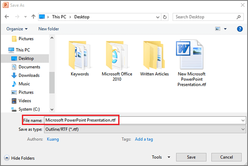Expand the address bar history dropdown
Image resolution: width=248 pixels, height=166 pixels.
tap(157, 17)
